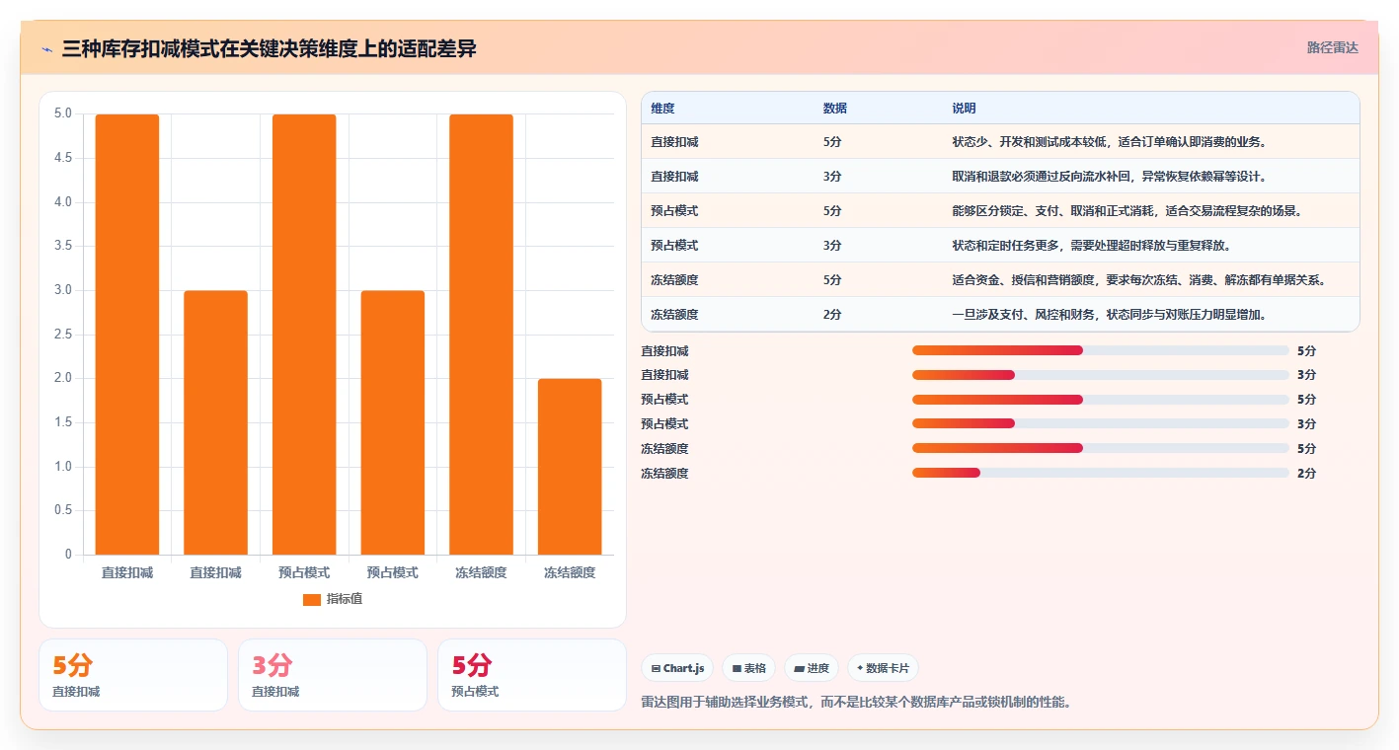Click the 直接扣减 bar reaching 3.0
1399x750 pixels.
(215, 422)
